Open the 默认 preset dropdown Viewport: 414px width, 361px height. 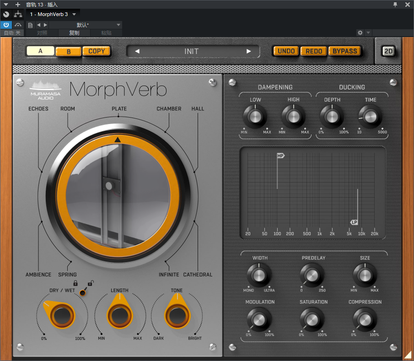pyautogui.click(x=85, y=25)
